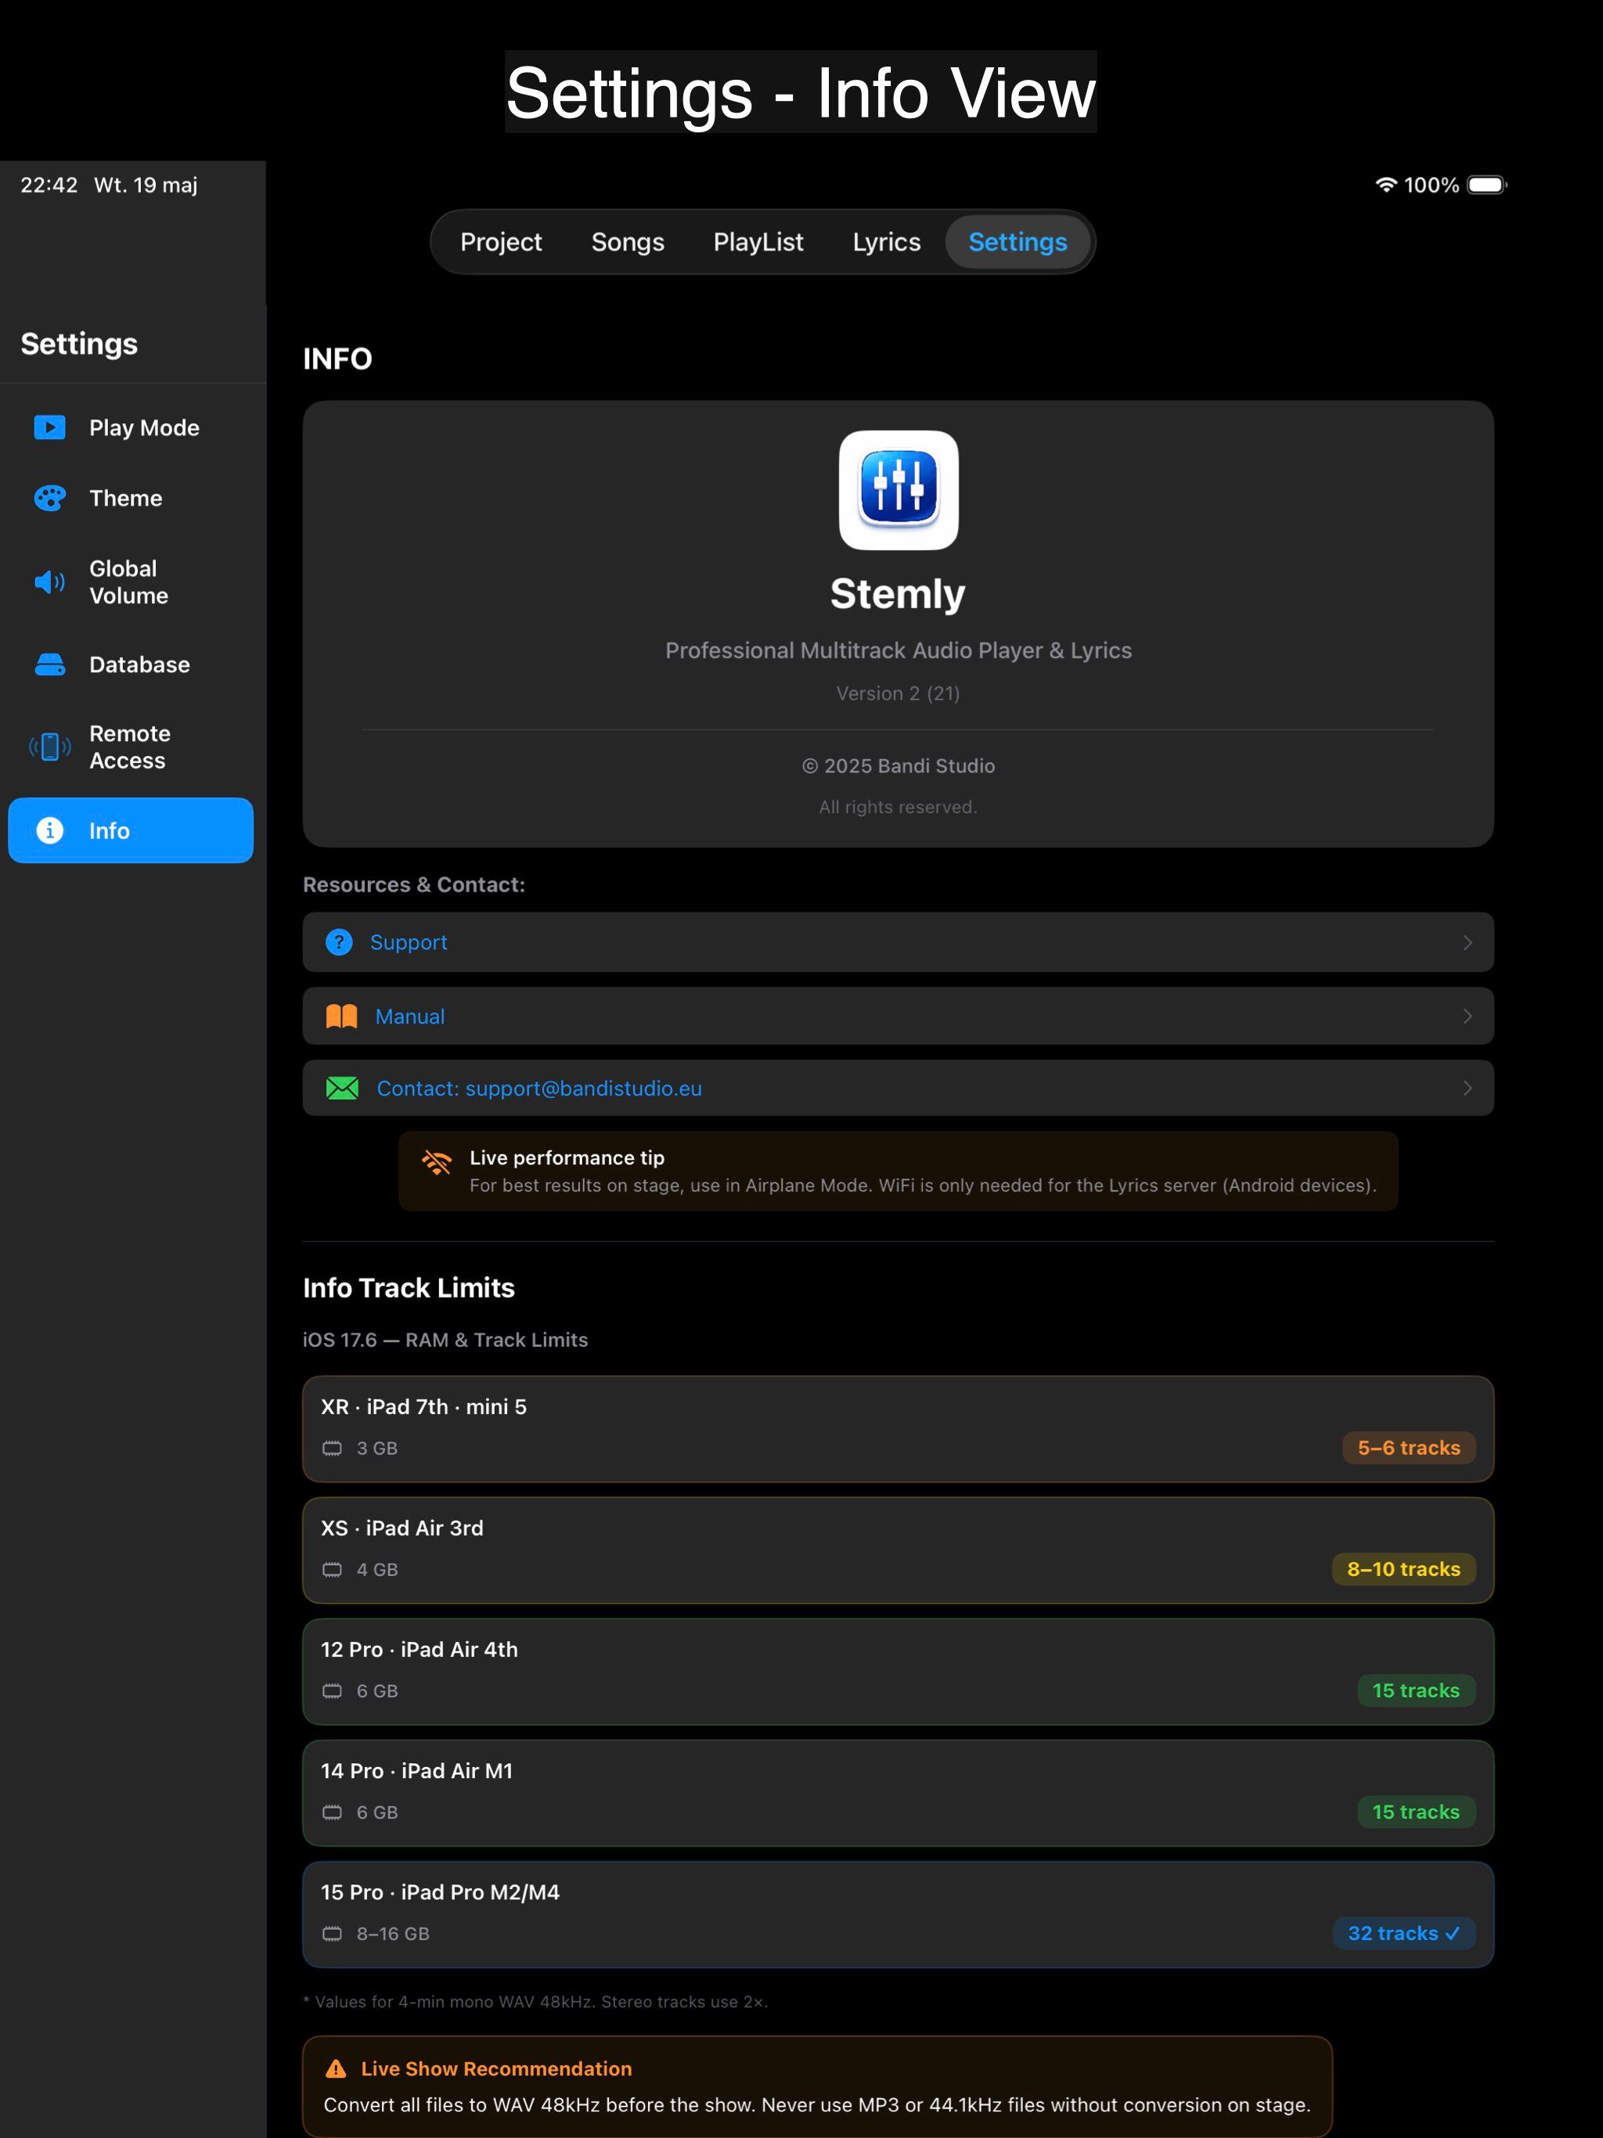This screenshot has height=2138, width=1603.
Task: Select the Theme palette icon
Action: [49, 498]
